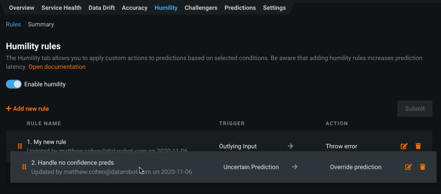Edit the "Handle no confidence preds" rule
Viewport: 441px width, 194px height.
(408, 167)
